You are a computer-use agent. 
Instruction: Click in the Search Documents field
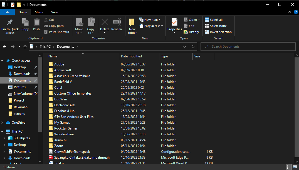[248, 47]
